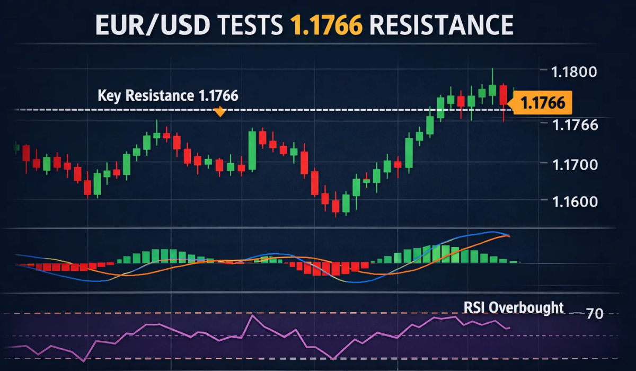This screenshot has height=371, width=636.
Task: Click the lowest red MACD histogram bar
Action: (x=317, y=269)
